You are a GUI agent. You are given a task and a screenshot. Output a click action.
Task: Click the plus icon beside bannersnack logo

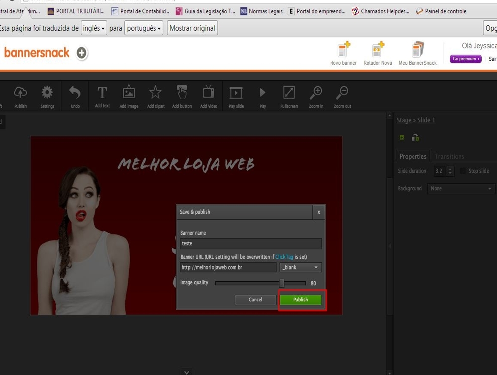click(x=82, y=53)
